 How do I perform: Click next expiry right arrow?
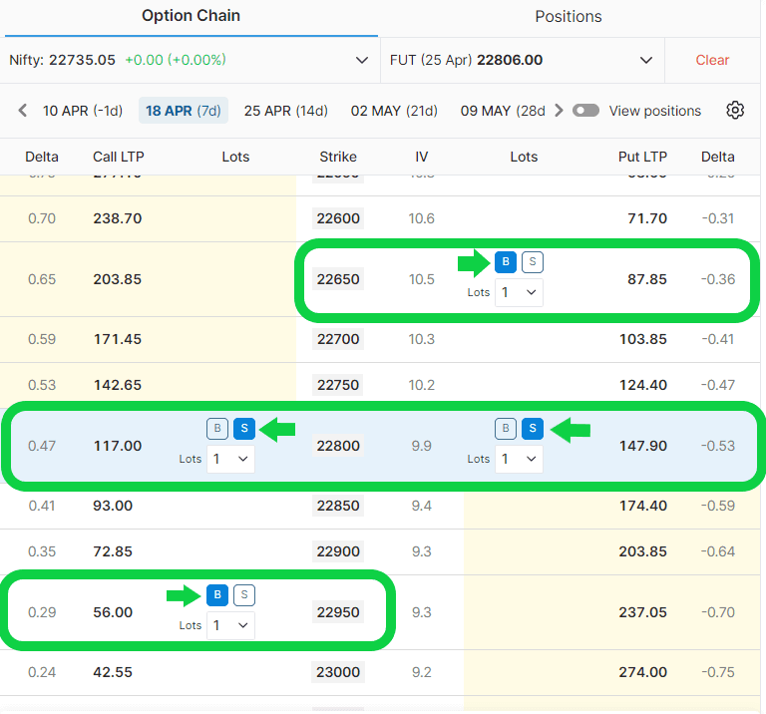559,111
